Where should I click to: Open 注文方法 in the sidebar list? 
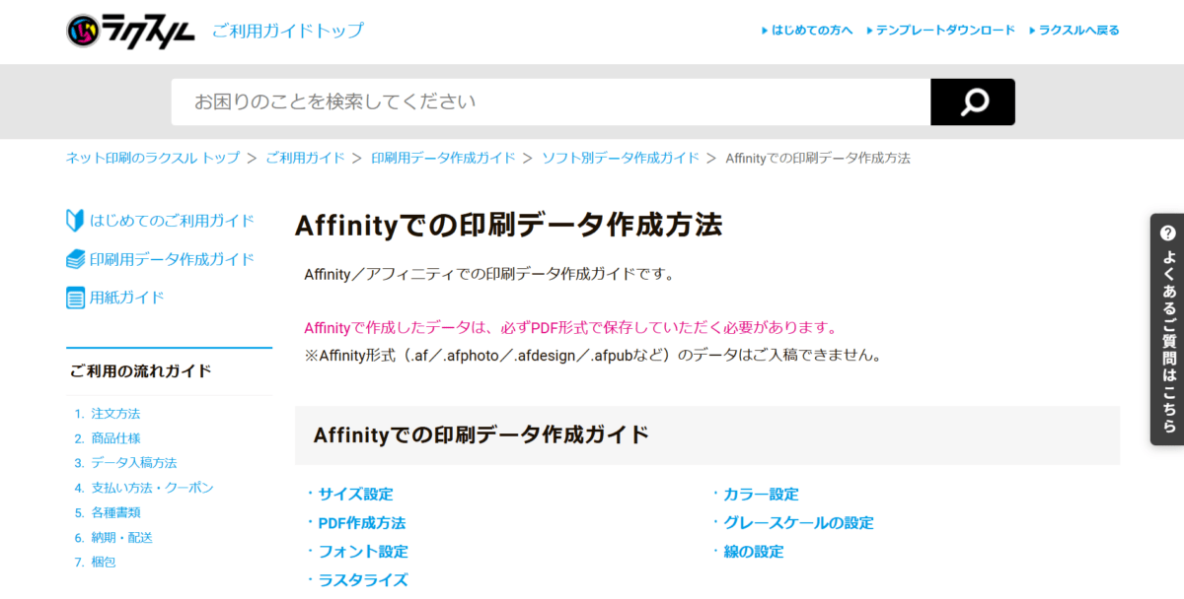pos(115,414)
